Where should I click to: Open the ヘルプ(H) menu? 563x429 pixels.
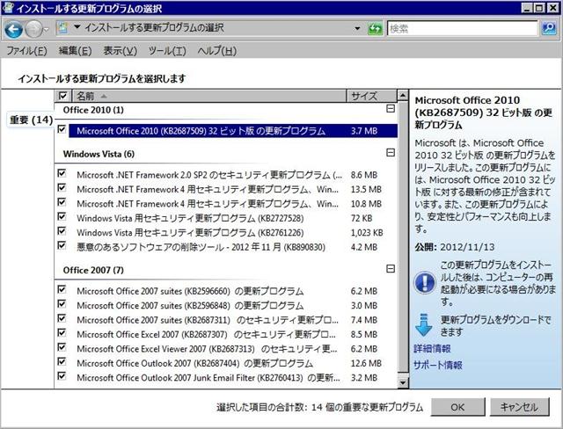click(217, 51)
